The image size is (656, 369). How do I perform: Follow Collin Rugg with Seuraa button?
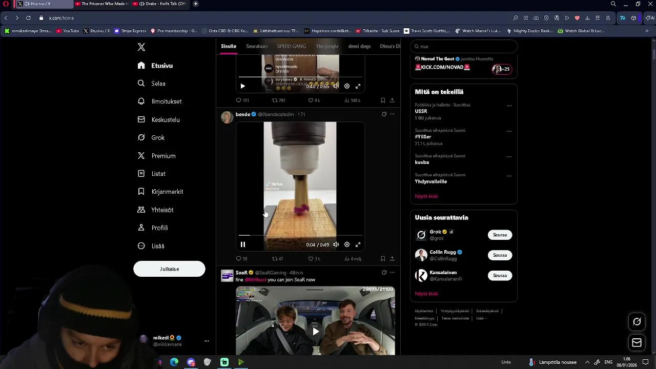(x=500, y=255)
